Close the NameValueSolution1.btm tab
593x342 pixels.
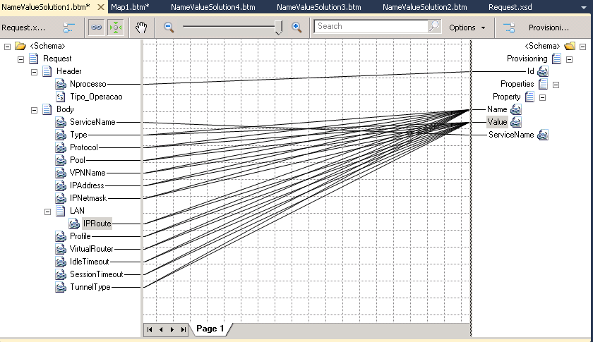click(x=100, y=6)
